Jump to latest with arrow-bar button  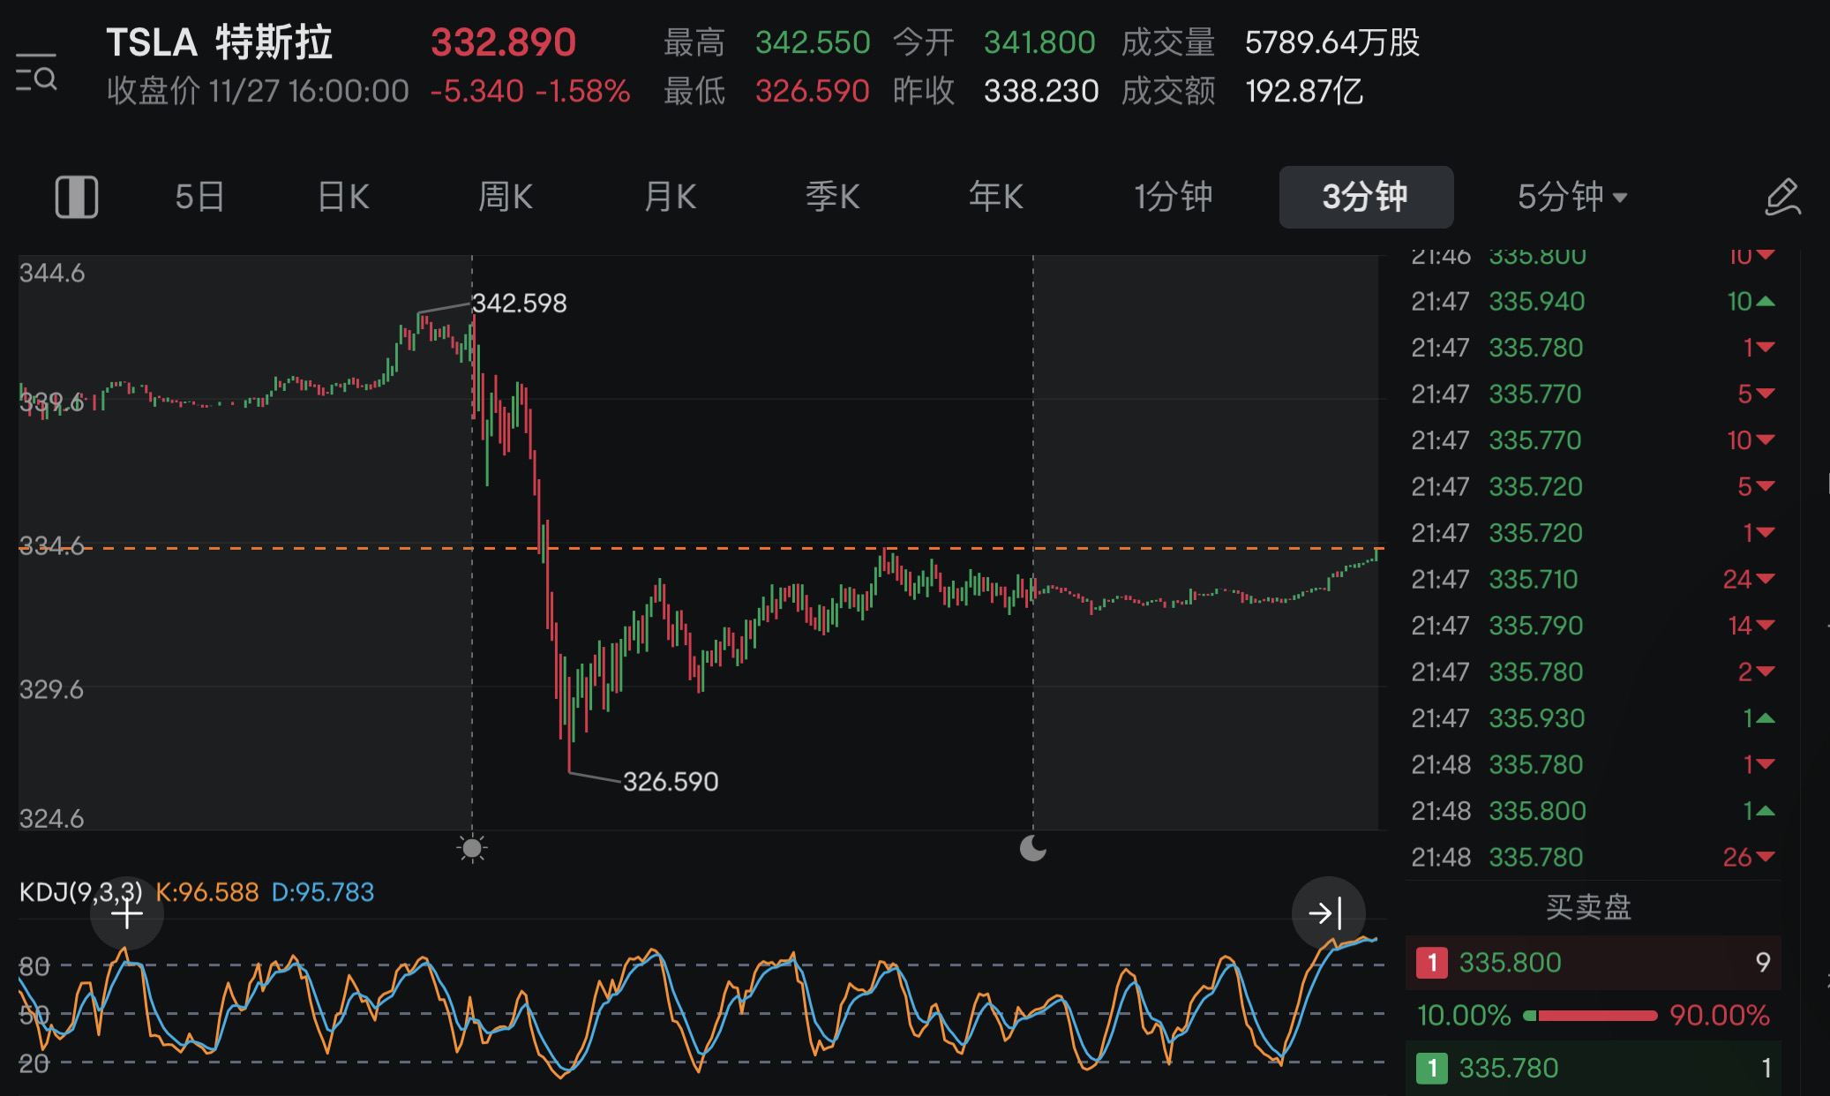pyautogui.click(x=1328, y=913)
